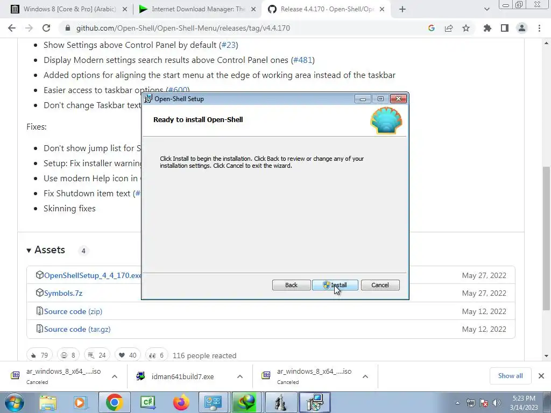Viewport: 551px width, 413px height.
Task: Switch to Chrome in taskbar
Action: (114, 403)
